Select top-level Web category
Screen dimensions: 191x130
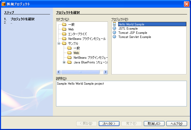[x=71, y=29]
